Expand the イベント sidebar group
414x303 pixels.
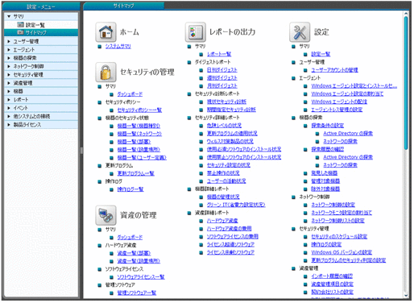click(9, 108)
